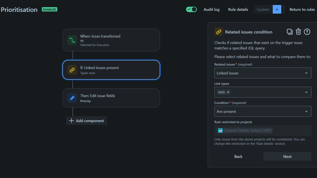Click the green transition trigger icon
Viewport: 317px width, 178px height.
[72, 40]
